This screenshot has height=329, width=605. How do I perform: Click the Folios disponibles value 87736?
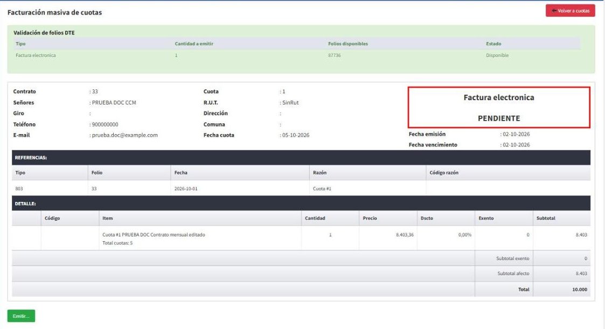pos(334,55)
